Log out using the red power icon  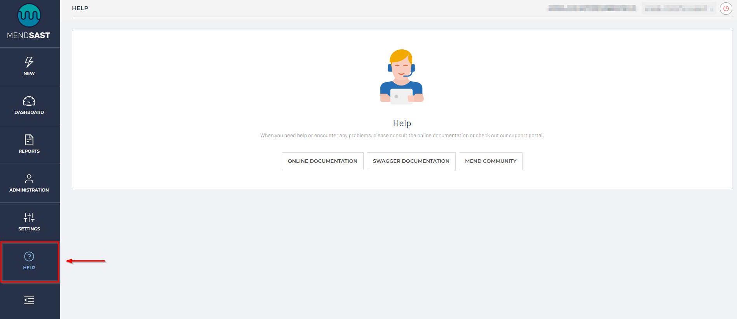(726, 9)
